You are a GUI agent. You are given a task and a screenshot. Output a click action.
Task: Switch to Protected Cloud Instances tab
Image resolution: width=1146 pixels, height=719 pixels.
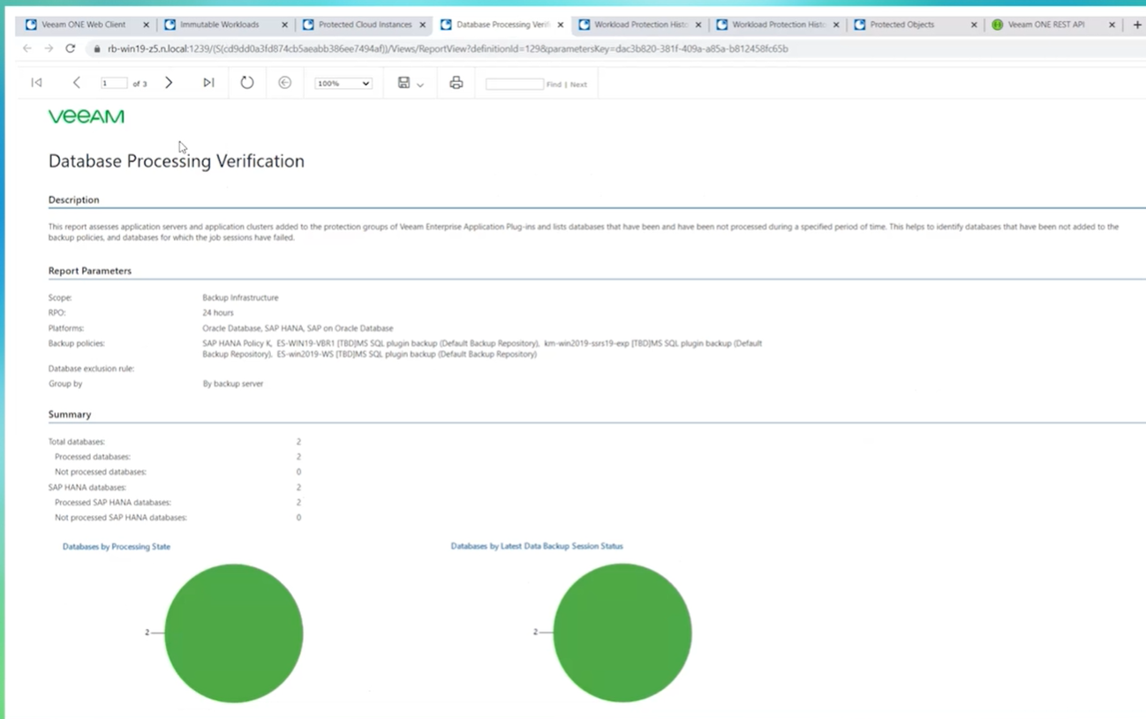point(365,25)
